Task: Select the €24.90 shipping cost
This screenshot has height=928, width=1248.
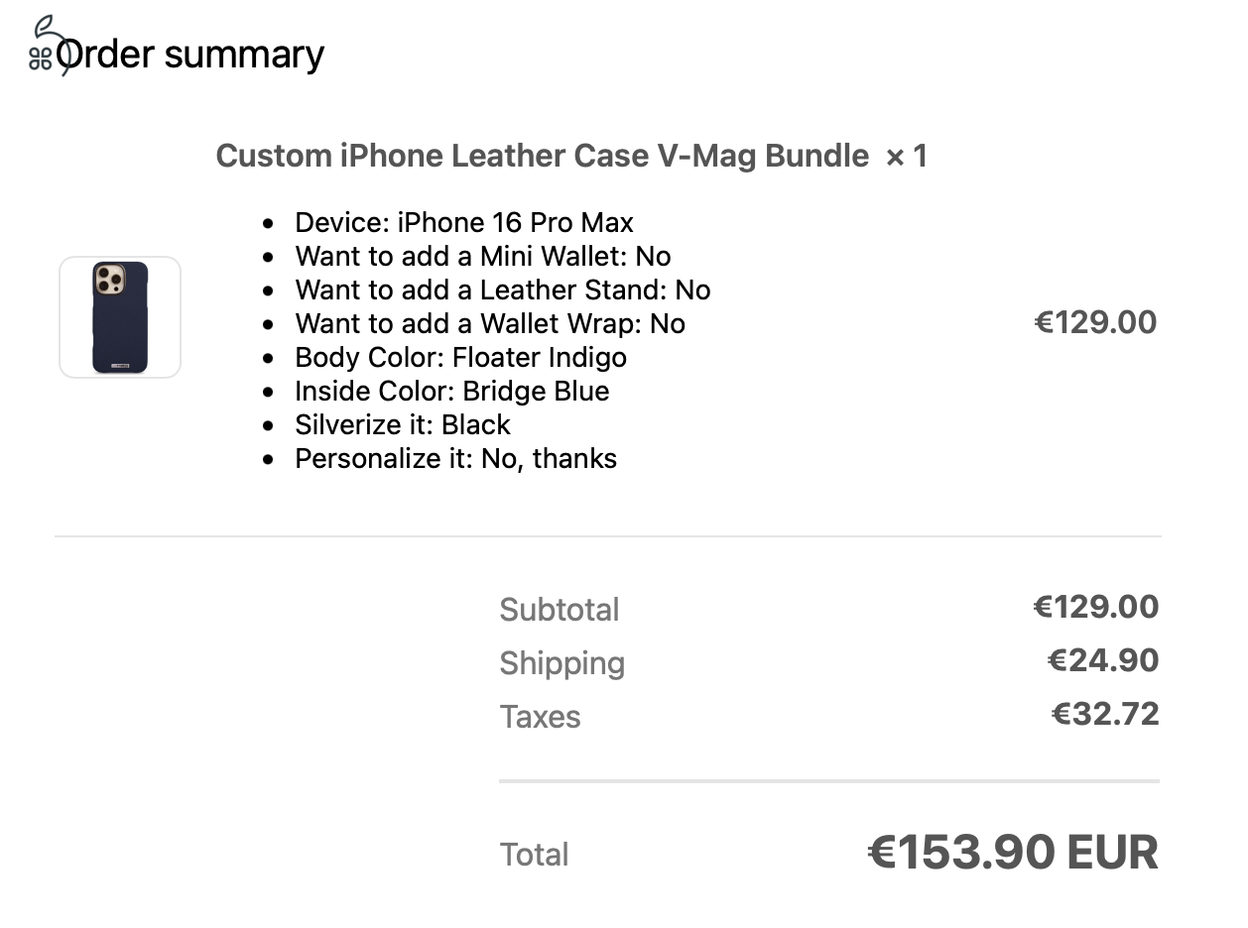Action: pyautogui.click(x=1103, y=660)
